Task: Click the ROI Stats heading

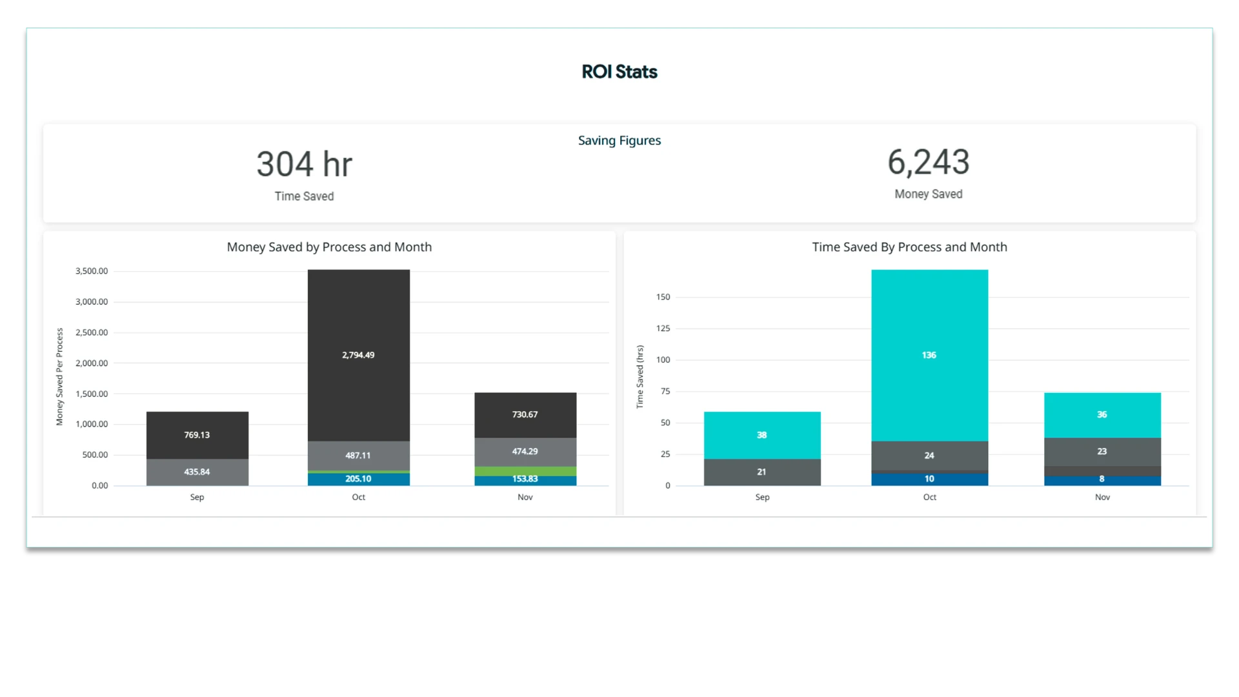Action: pos(619,72)
